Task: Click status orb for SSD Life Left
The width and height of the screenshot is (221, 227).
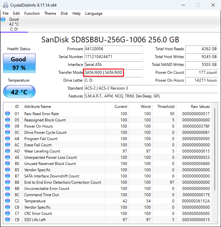Action: 8,219
